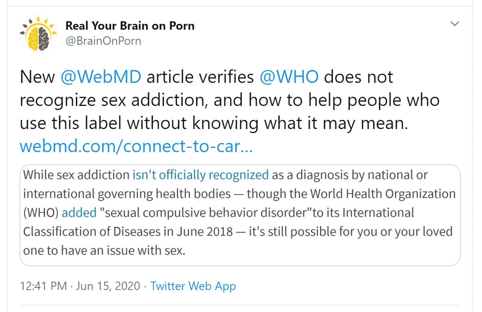Click the @BrainOnPorn handle
Image resolution: width=482 pixels, height=312 pixels.
click(x=103, y=41)
